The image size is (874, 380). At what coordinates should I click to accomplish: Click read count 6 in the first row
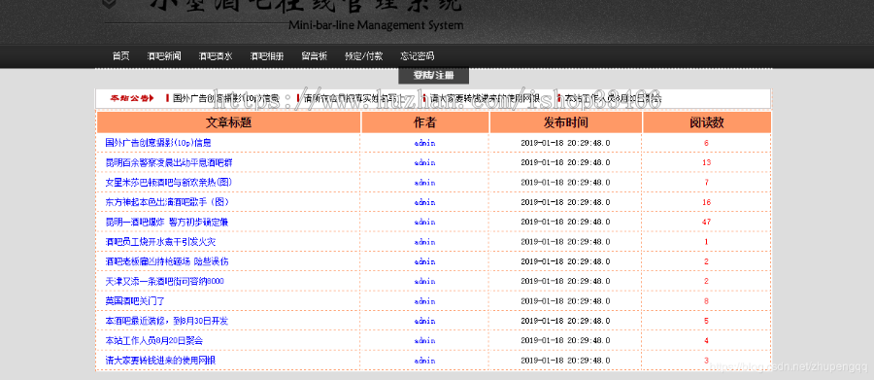(706, 143)
